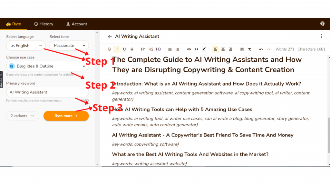The width and height of the screenshot is (330, 185).
Task: Click the 'Choose use case' label
Action: point(20,57)
